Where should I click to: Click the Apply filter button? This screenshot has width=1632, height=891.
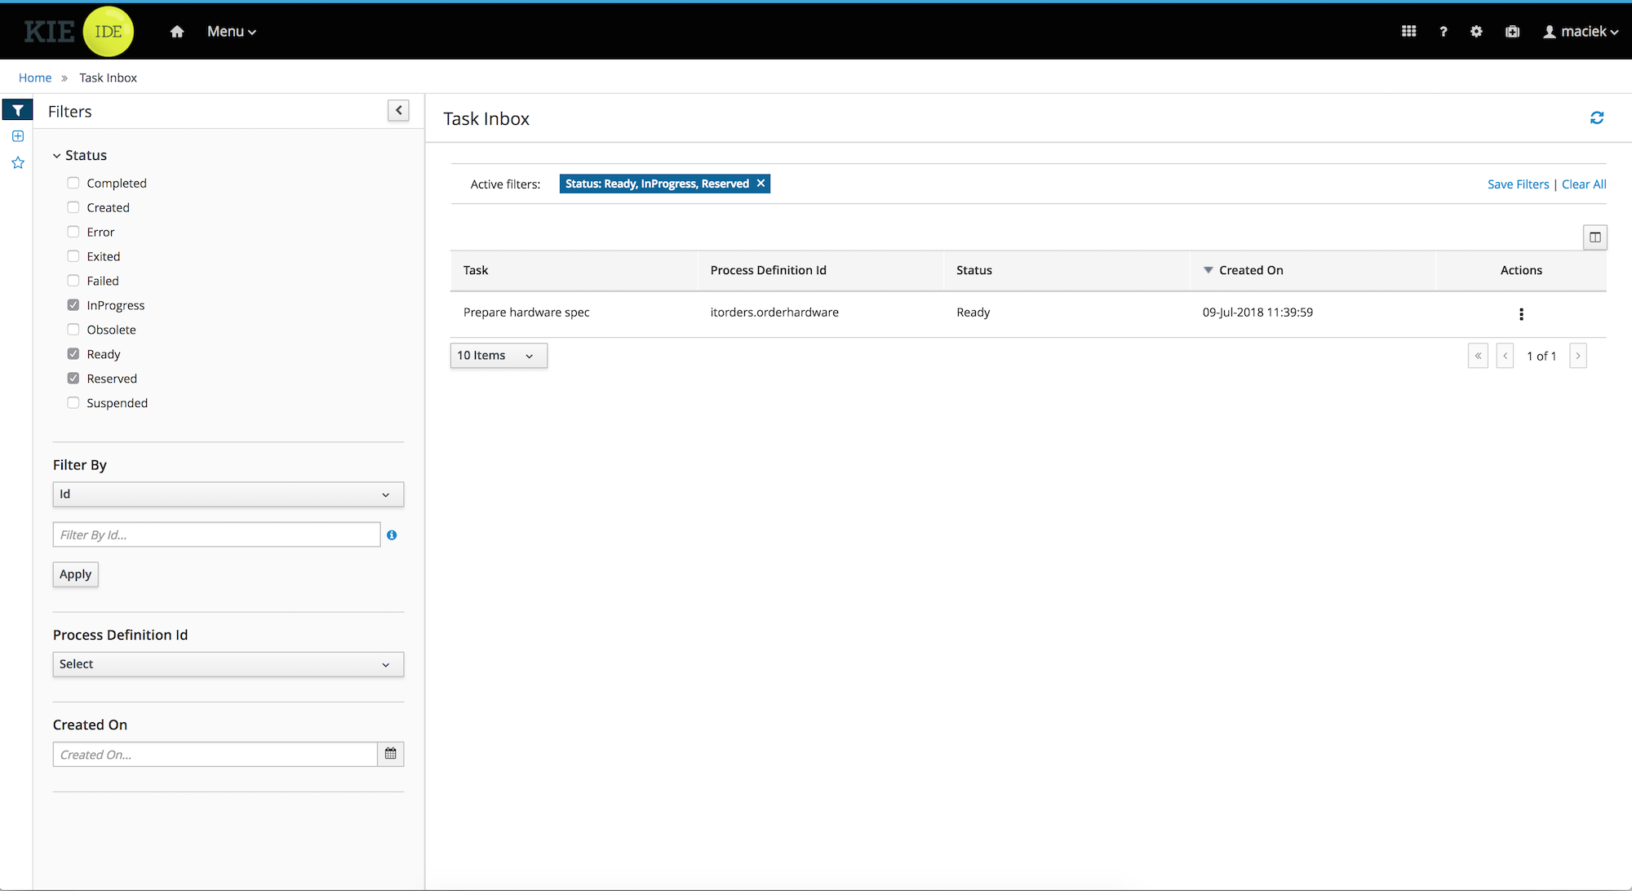74,574
